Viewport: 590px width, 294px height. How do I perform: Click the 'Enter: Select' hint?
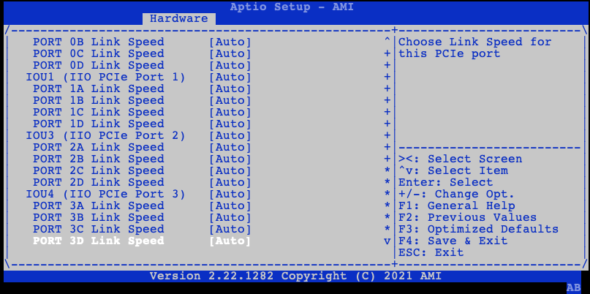(445, 182)
